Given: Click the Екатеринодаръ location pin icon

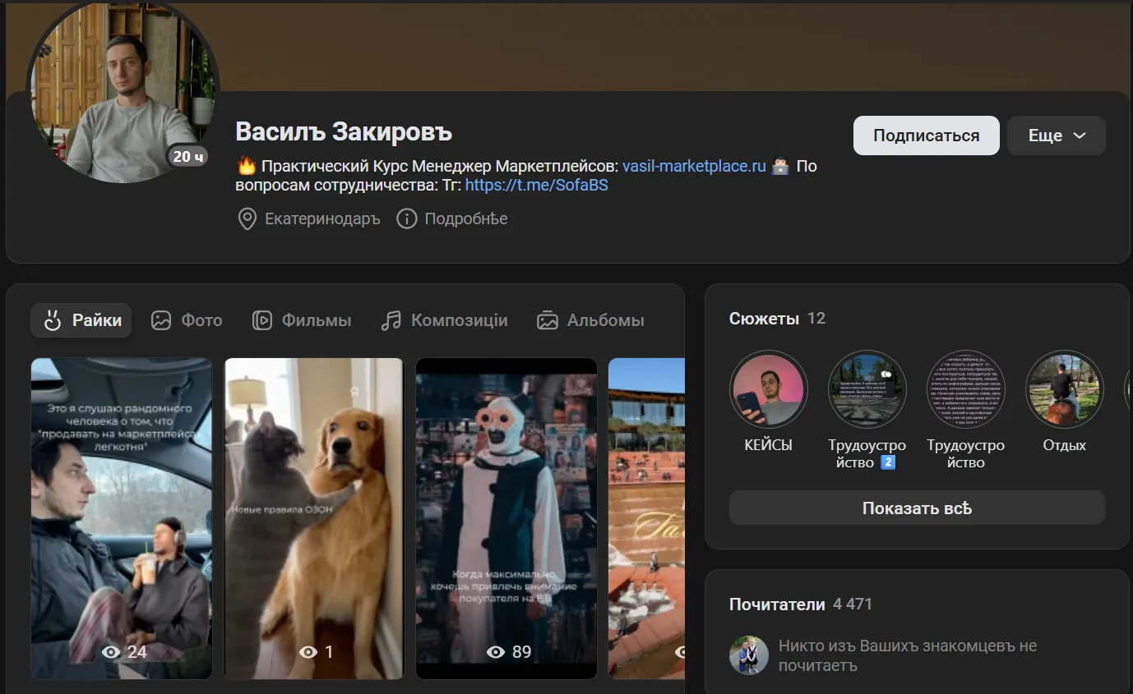Looking at the screenshot, I should tap(247, 219).
